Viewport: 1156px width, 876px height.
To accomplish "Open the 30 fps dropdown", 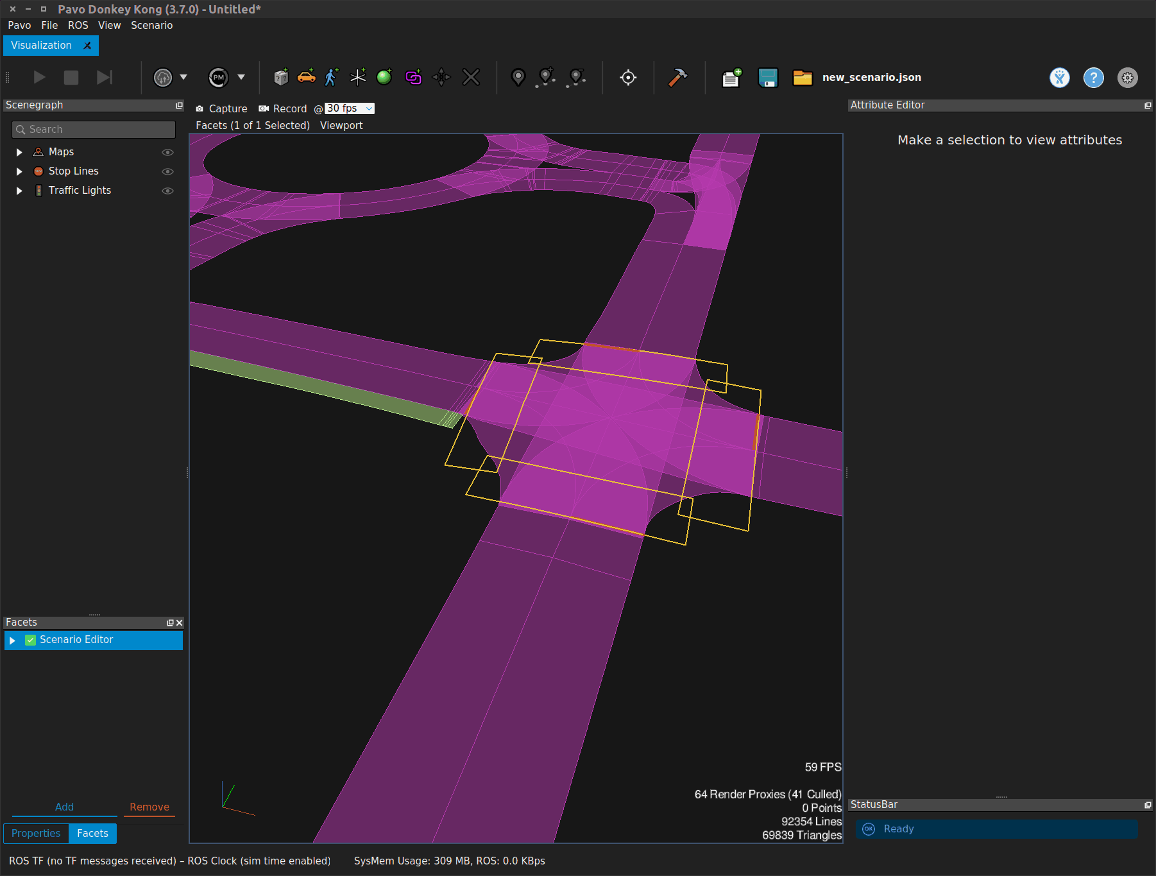I will pos(368,108).
